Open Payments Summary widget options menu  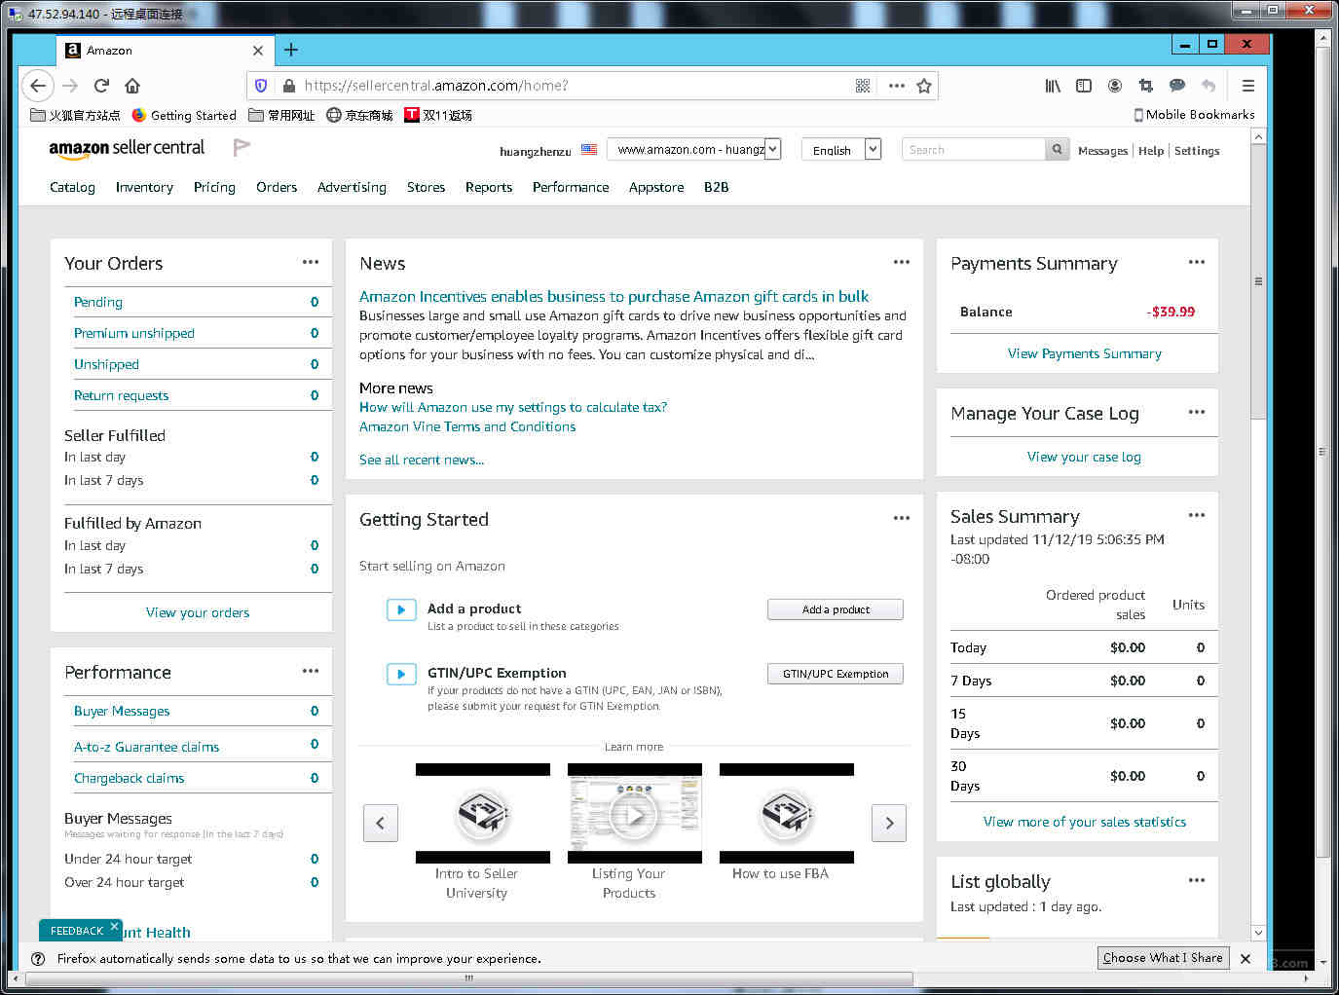tap(1197, 262)
